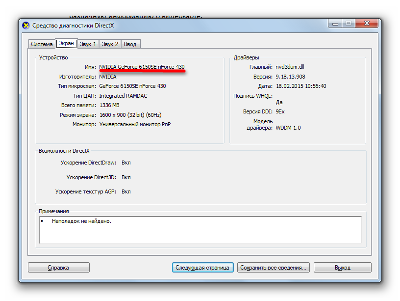
Task: Close the DirectX diagnostic window
Action: 366,23
